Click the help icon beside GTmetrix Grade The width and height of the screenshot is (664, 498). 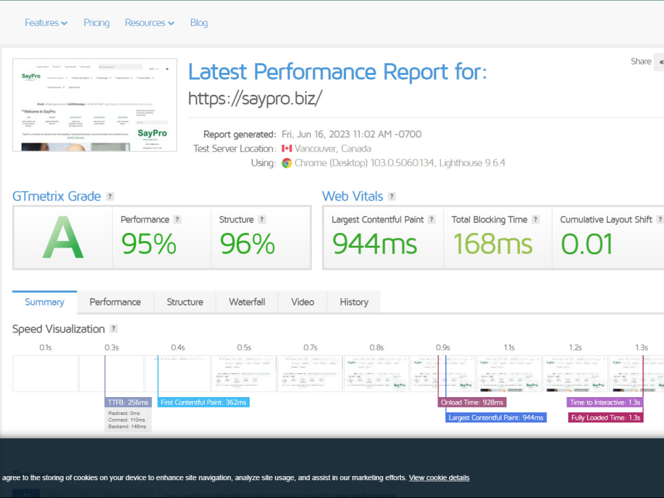[110, 197]
